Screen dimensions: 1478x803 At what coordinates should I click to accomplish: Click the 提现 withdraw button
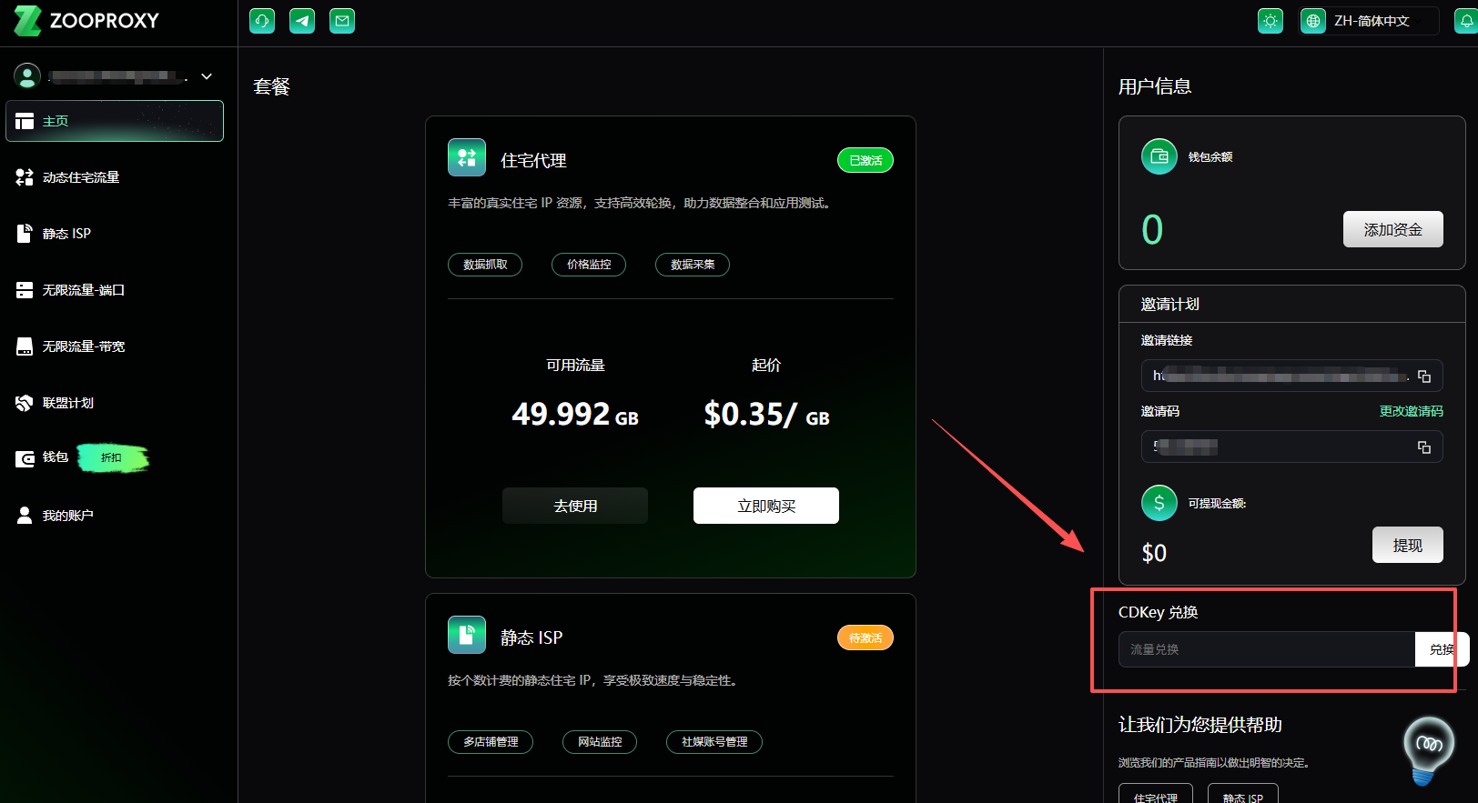[x=1408, y=545]
